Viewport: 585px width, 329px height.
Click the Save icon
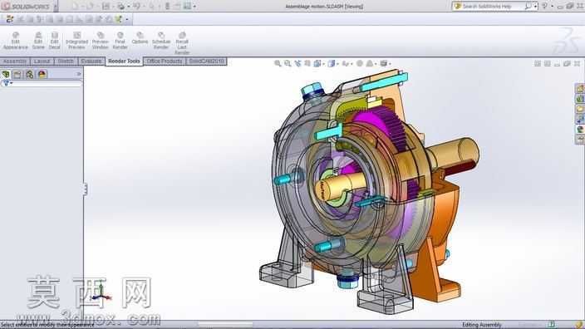[106, 7]
